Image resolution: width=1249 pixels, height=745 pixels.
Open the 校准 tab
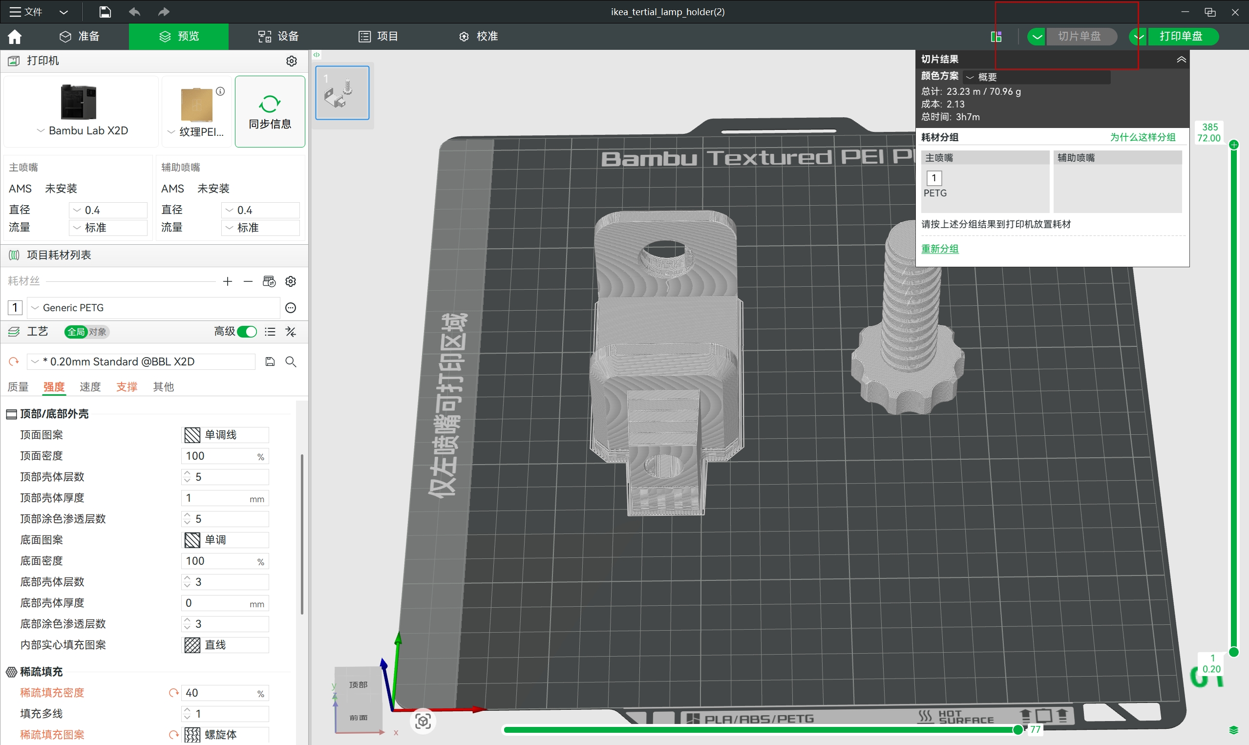[x=478, y=36]
